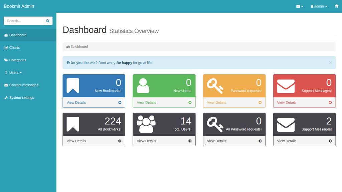Open Charts in the sidebar

click(x=28, y=47)
